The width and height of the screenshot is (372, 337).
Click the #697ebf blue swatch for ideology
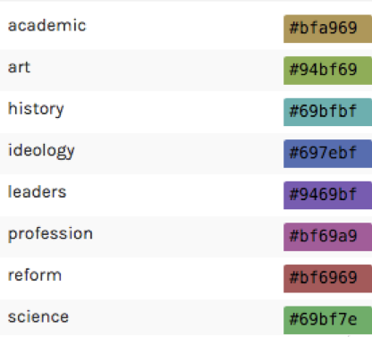pyautogui.click(x=327, y=154)
